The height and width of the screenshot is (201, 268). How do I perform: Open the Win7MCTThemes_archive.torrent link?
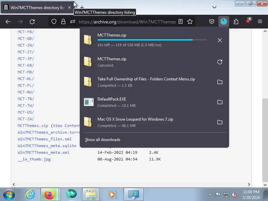(x=49, y=132)
